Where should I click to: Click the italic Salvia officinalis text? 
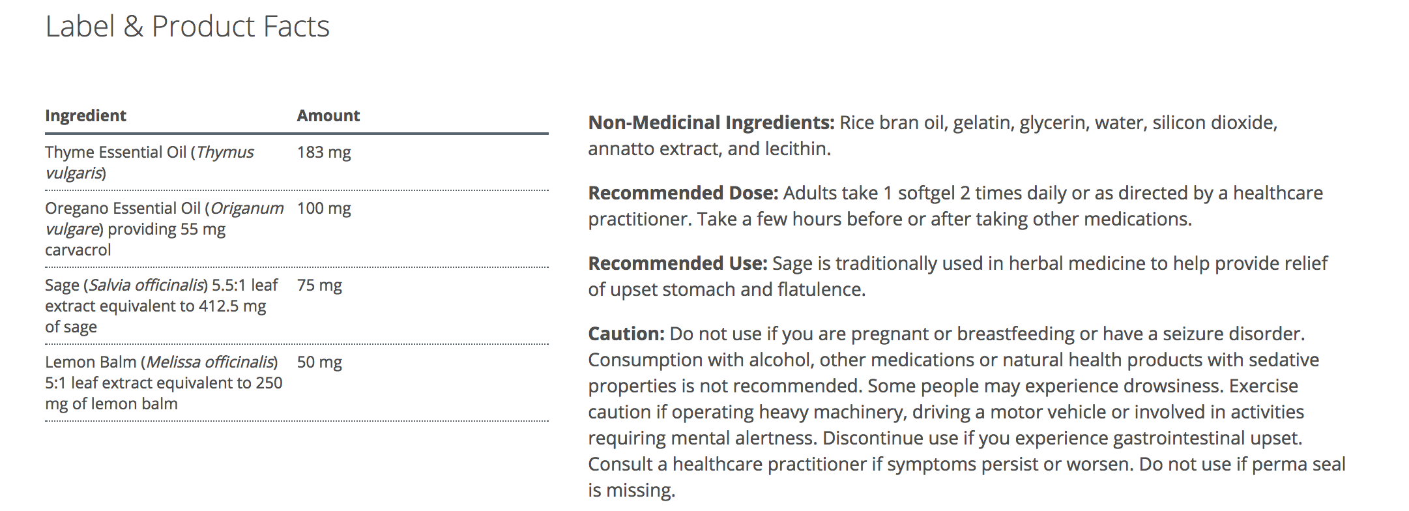tap(147, 285)
